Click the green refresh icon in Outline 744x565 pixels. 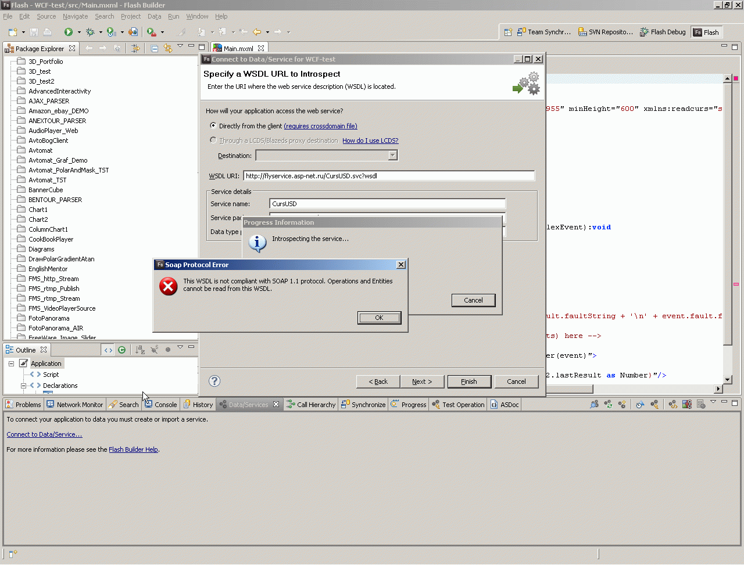[121, 350]
